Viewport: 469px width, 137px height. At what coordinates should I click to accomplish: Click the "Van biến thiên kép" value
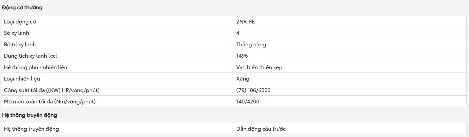259,67
